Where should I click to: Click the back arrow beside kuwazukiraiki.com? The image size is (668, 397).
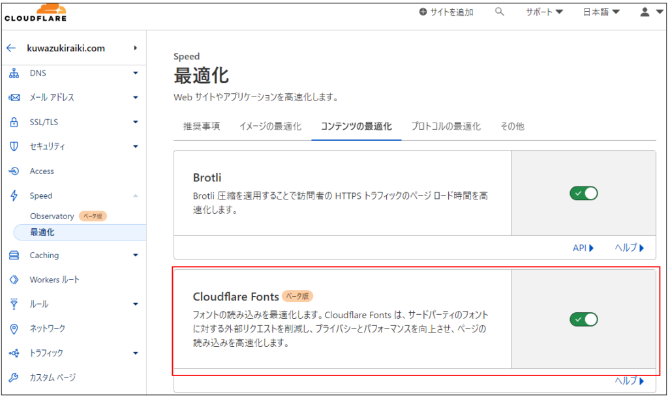[x=11, y=48]
